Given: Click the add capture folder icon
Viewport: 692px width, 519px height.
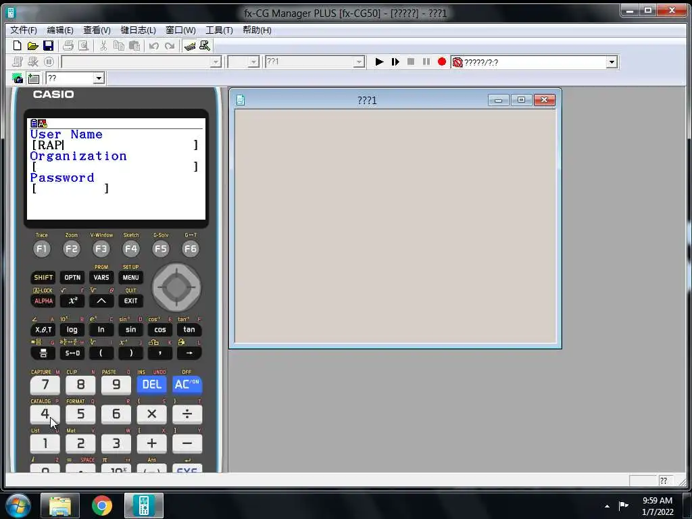Looking at the screenshot, I should (x=34, y=78).
